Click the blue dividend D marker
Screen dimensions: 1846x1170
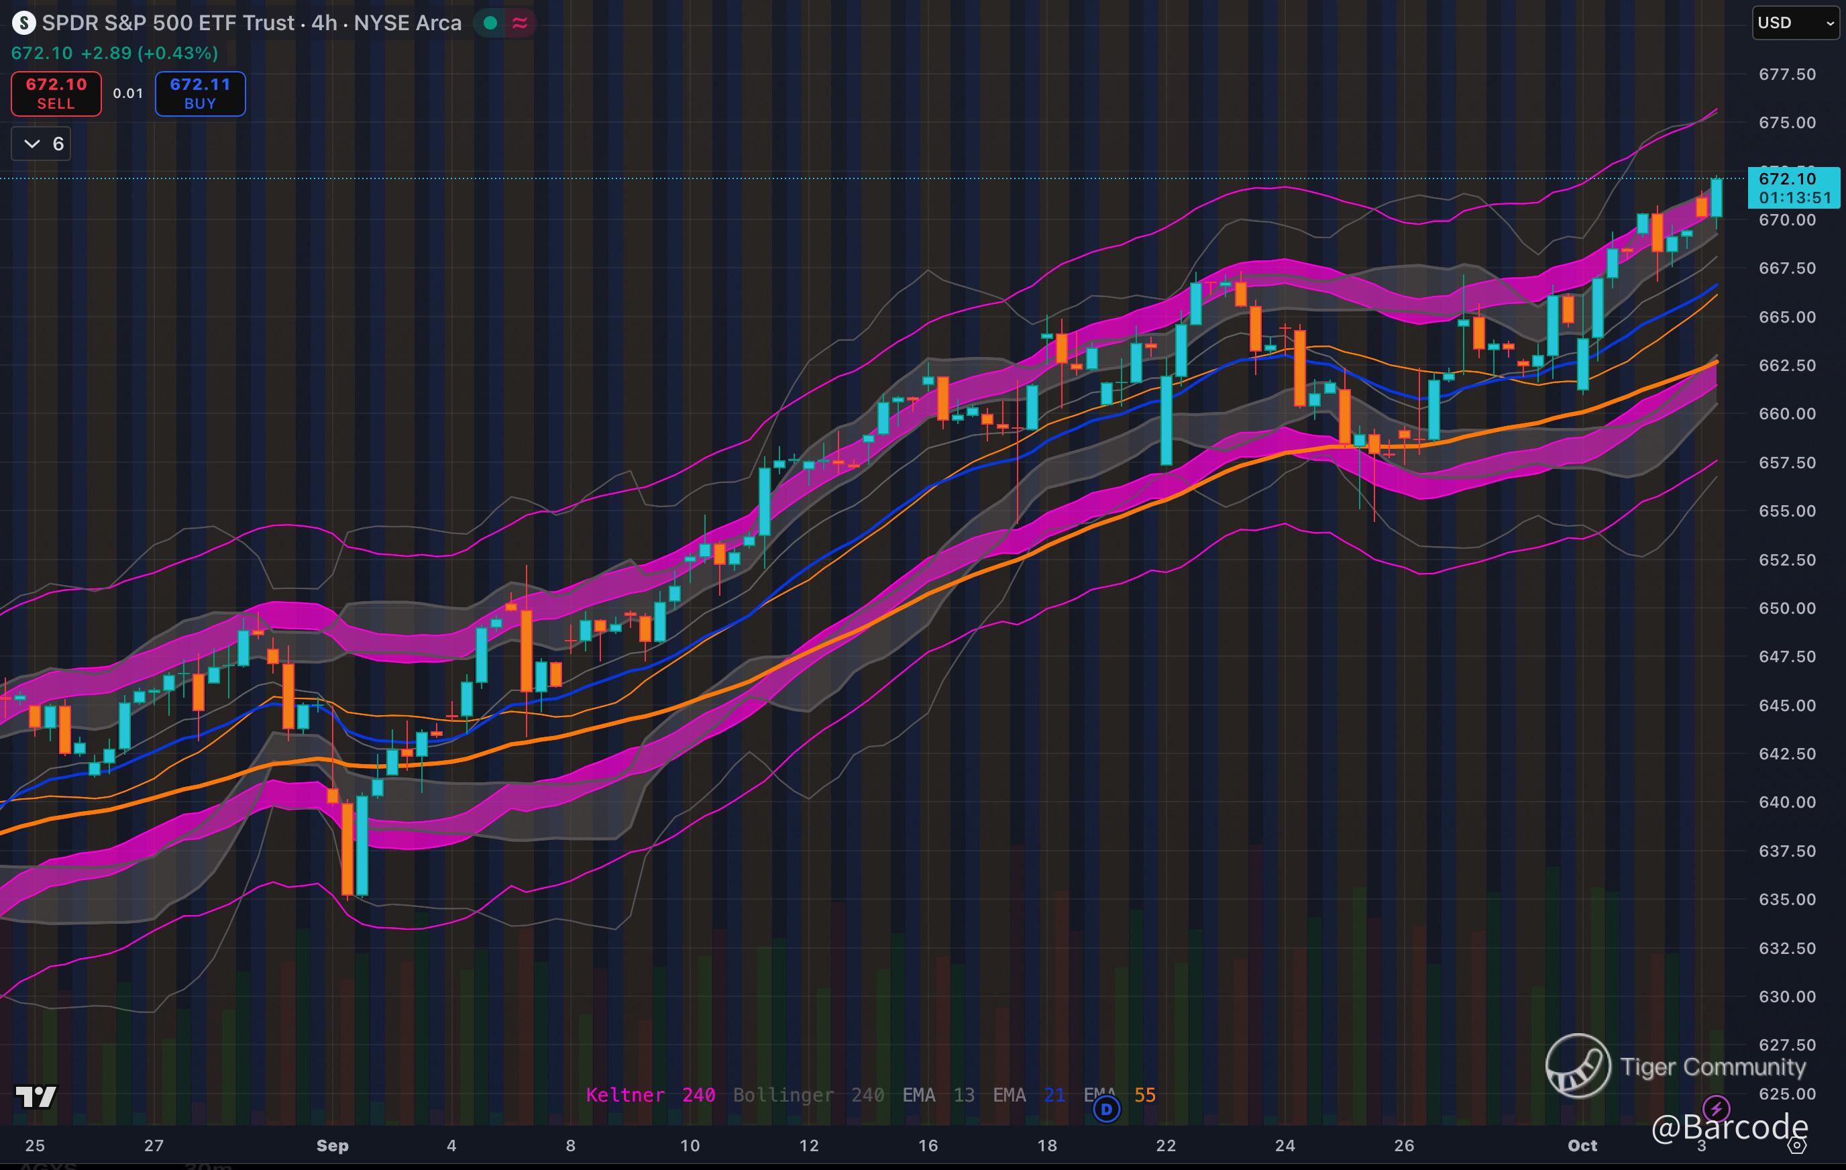point(1105,1109)
